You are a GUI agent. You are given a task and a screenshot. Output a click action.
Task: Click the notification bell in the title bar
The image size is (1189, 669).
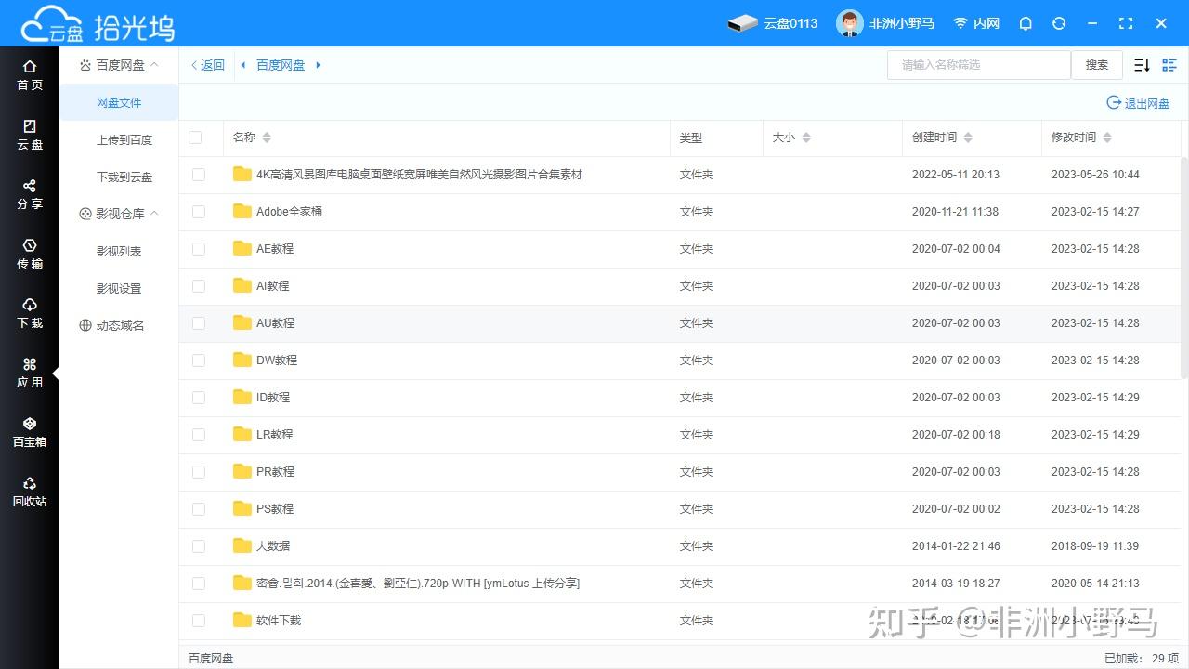coord(1026,23)
